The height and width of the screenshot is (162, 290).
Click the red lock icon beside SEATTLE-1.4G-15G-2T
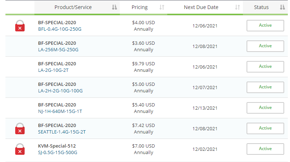click(x=20, y=128)
